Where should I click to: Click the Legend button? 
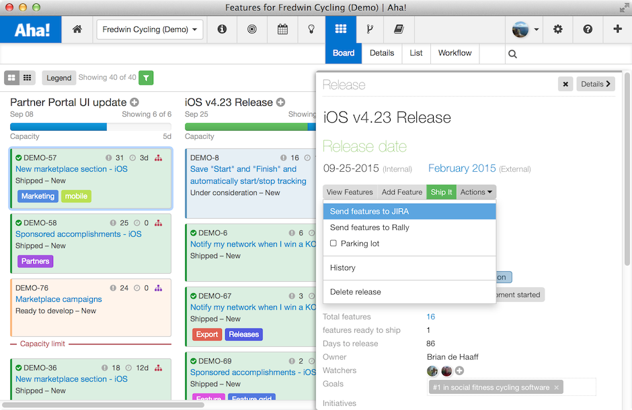59,78
